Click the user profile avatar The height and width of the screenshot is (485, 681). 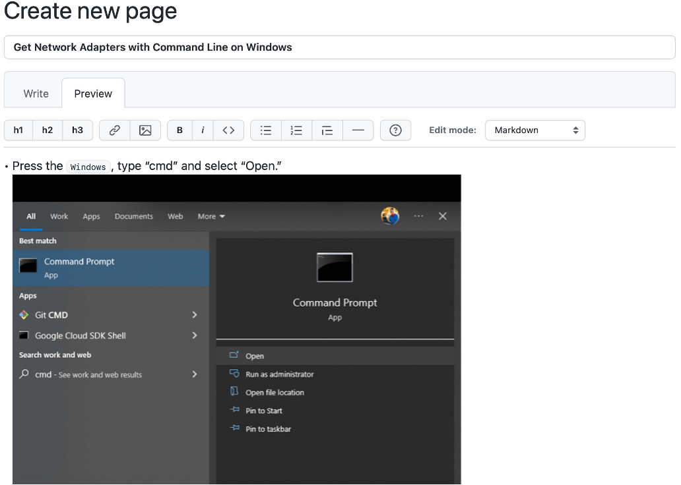tap(390, 216)
